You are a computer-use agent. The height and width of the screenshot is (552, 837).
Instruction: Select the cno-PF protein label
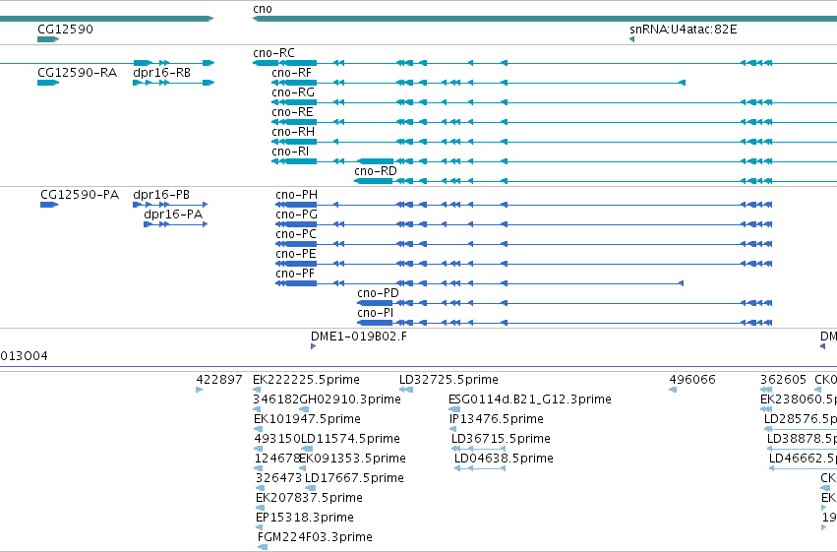click(295, 274)
